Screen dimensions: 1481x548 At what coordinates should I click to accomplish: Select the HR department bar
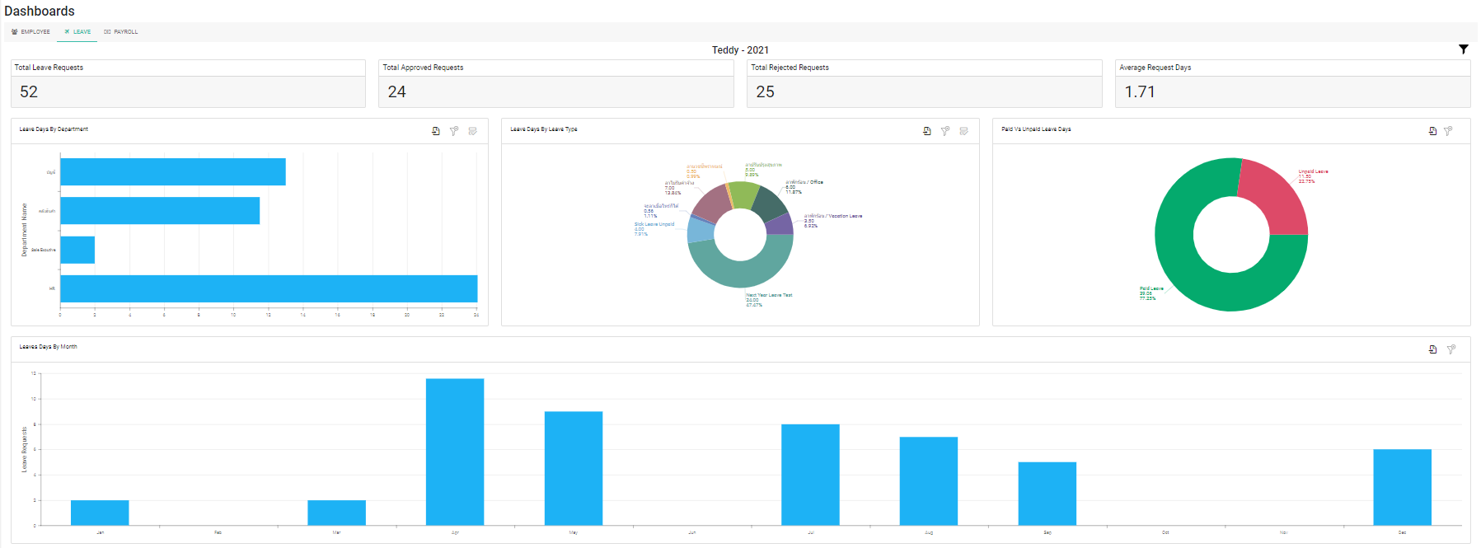point(269,288)
